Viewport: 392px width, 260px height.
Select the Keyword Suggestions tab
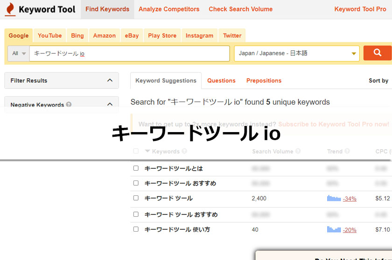(166, 80)
